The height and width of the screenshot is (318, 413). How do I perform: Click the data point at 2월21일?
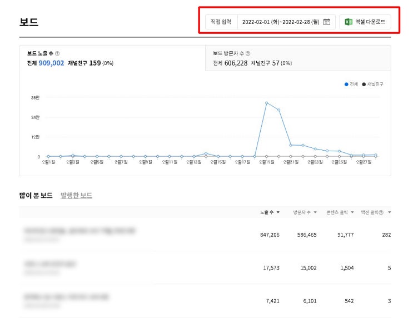click(x=291, y=145)
